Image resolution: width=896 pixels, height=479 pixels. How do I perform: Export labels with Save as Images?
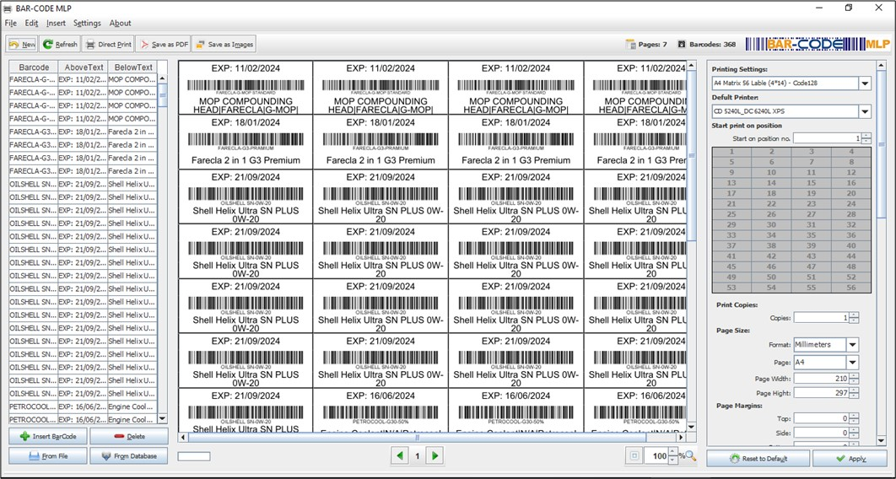224,44
